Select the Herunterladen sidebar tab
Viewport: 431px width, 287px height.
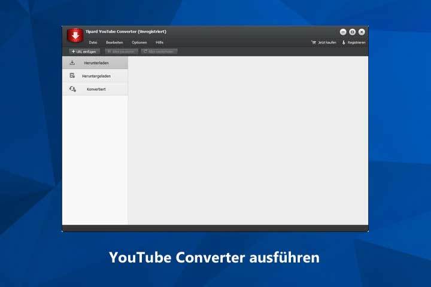click(95, 63)
